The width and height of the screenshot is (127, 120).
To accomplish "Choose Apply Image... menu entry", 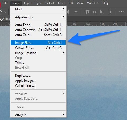I will pyautogui.click(x=38, y=81).
